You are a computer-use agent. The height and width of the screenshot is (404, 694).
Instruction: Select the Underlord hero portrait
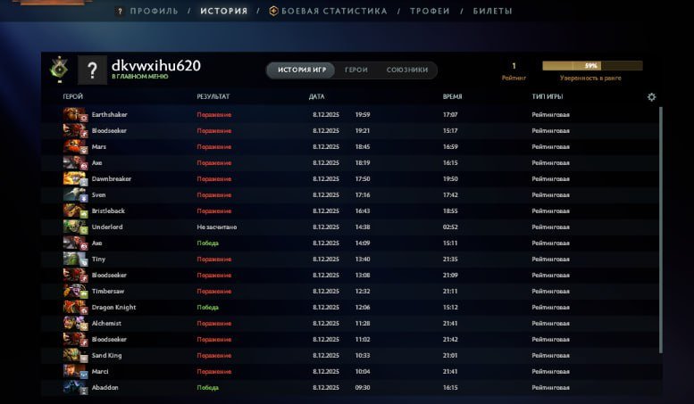[x=75, y=227]
